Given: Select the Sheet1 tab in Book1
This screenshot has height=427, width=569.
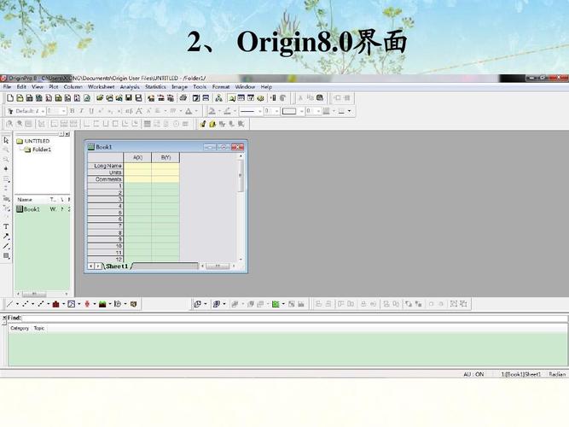Looking at the screenshot, I should tap(117, 266).
